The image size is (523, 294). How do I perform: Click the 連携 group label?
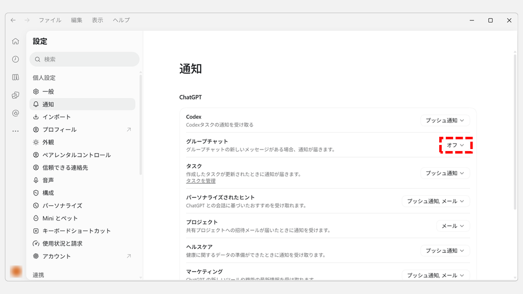tap(38, 275)
